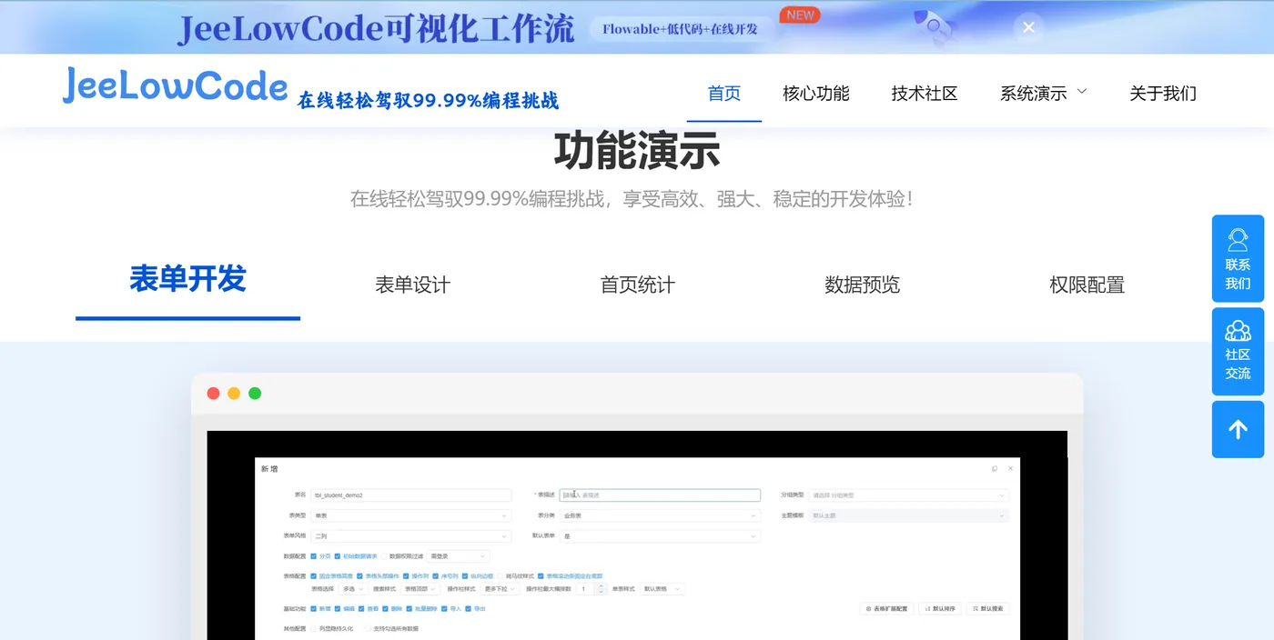Click the green dot on the mock window
1274x640 pixels.
coord(255,394)
